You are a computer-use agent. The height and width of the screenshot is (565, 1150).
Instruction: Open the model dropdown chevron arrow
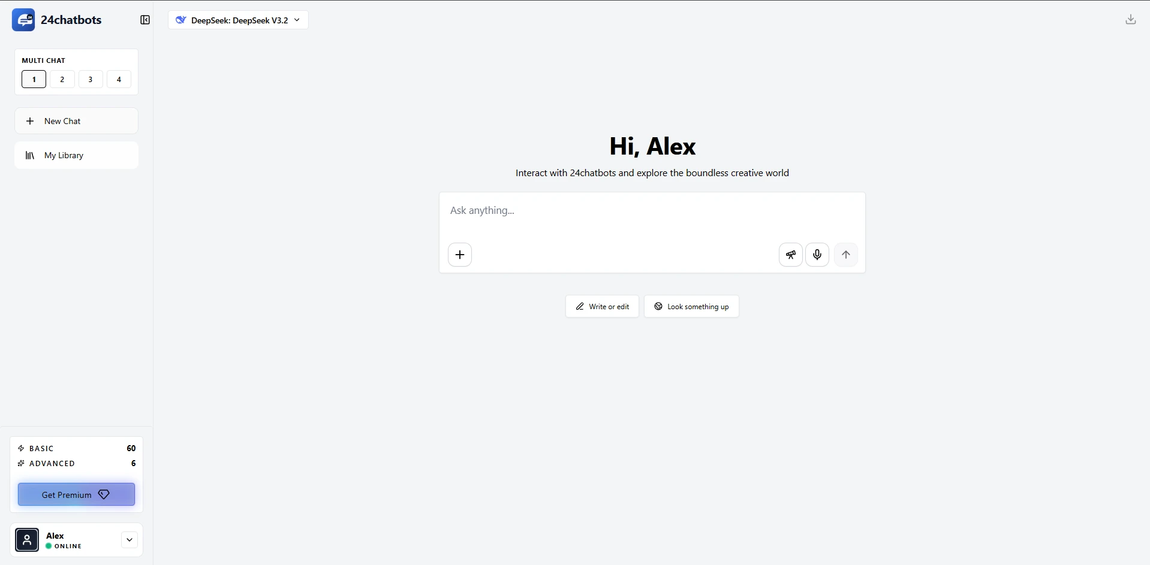[x=296, y=20]
